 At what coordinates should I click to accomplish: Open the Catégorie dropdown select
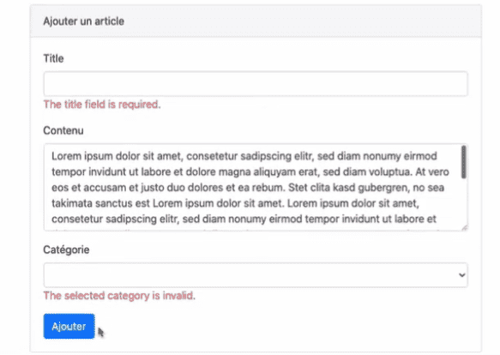(x=256, y=275)
